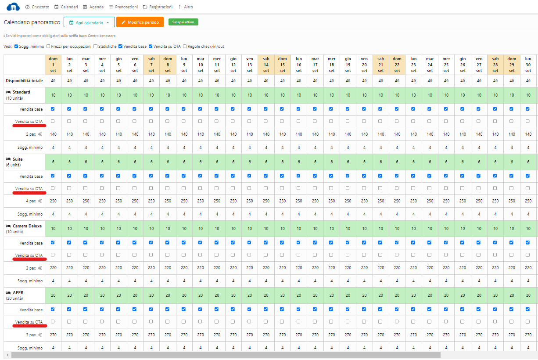Image resolution: width=538 pixels, height=360 pixels.
Task: Toggle Regole check-in/out checkbox
Action: 185,46
